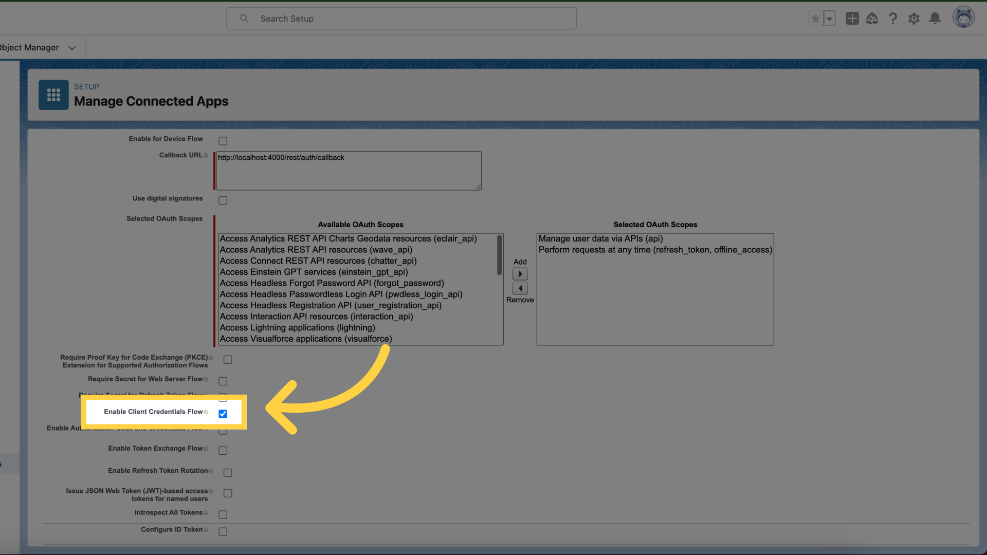Open the Astro avatar profile picture
Image resolution: width=987 pixels, height=555 pixels.
[964, 16]
